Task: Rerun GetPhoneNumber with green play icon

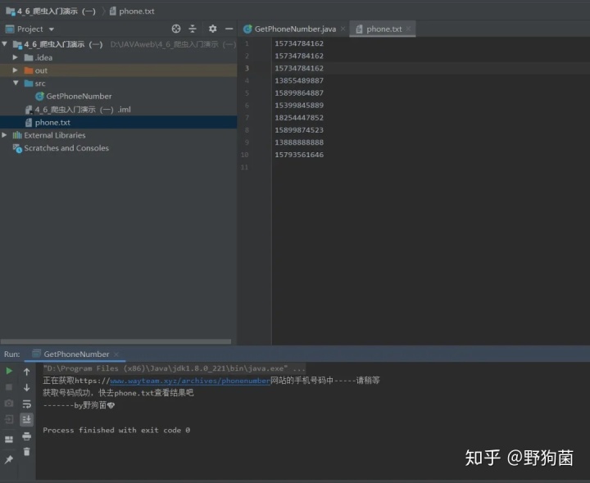Action: tap(9, 371)
